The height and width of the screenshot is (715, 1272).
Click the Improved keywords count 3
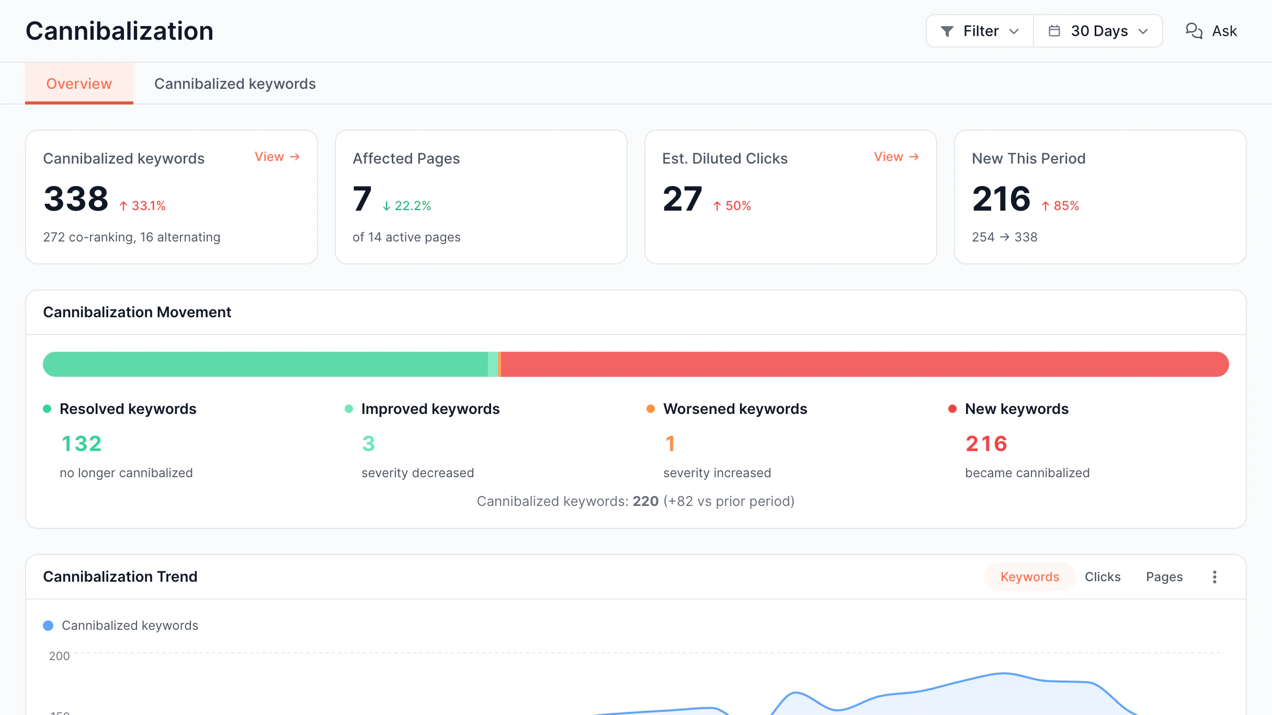click(369, 444)
